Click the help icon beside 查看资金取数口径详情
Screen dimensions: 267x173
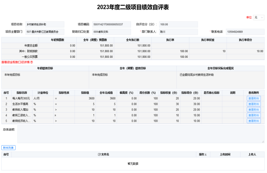[32, 62]
